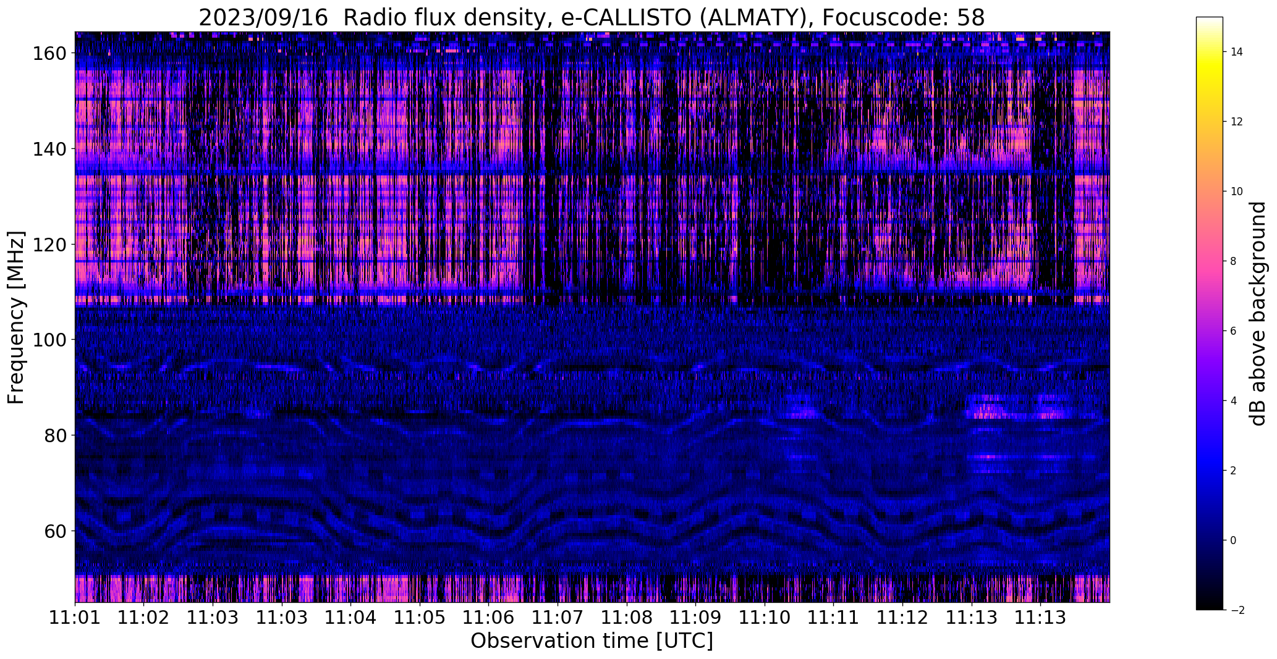Click the 160 frequency tick label
This screenshot has height=659, width=1277.
(49, 54)
